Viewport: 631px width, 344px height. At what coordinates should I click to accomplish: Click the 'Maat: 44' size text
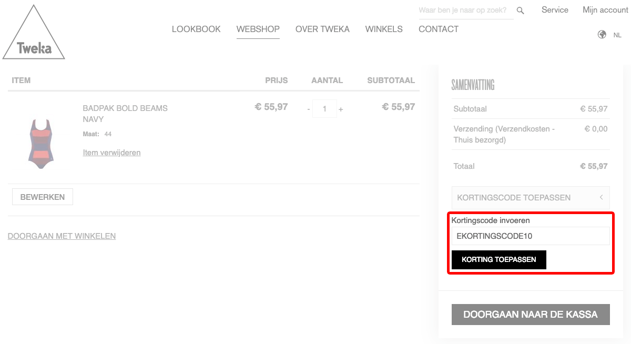pyautogui.click(x=97, y=134)
